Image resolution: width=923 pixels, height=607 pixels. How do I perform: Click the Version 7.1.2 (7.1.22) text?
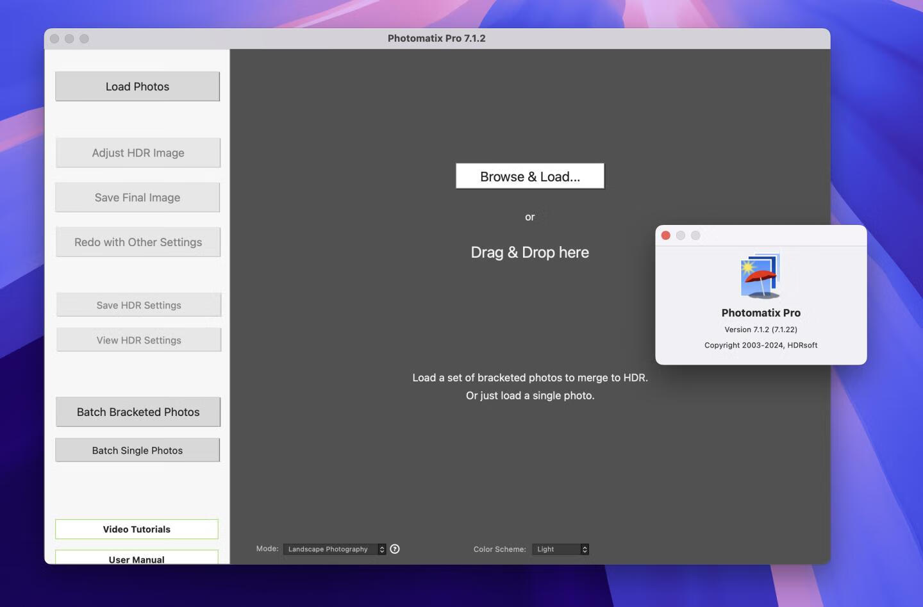(761, 329)
